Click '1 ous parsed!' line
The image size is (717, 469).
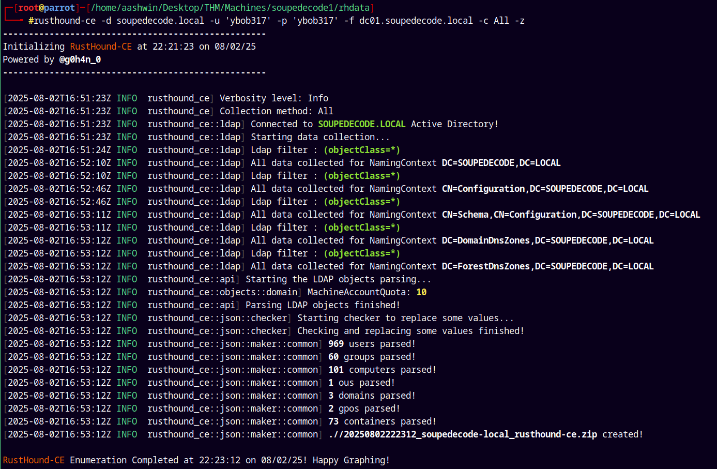pos(362,383)
